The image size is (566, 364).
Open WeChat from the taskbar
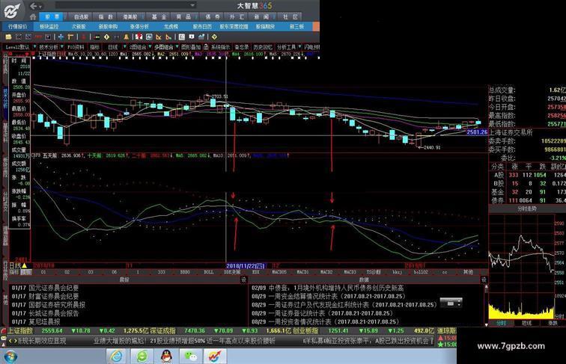click(191, 356)
